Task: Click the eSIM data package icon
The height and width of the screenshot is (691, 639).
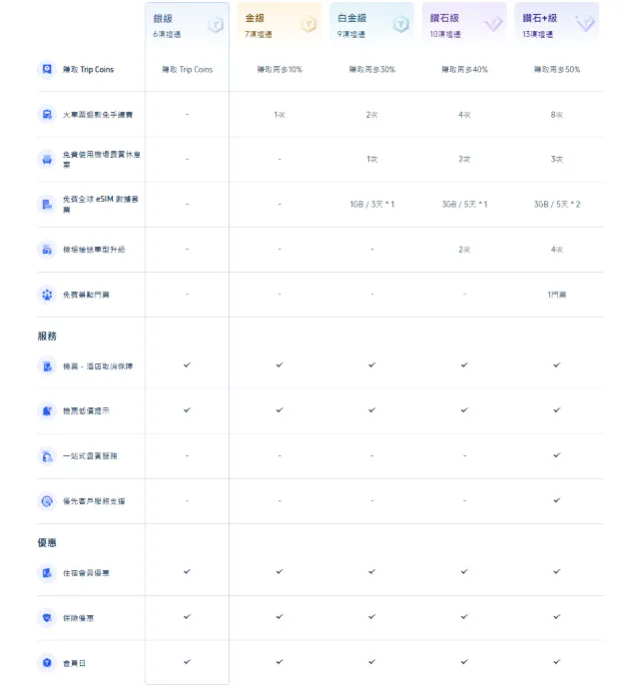Action: click(47, 205)
